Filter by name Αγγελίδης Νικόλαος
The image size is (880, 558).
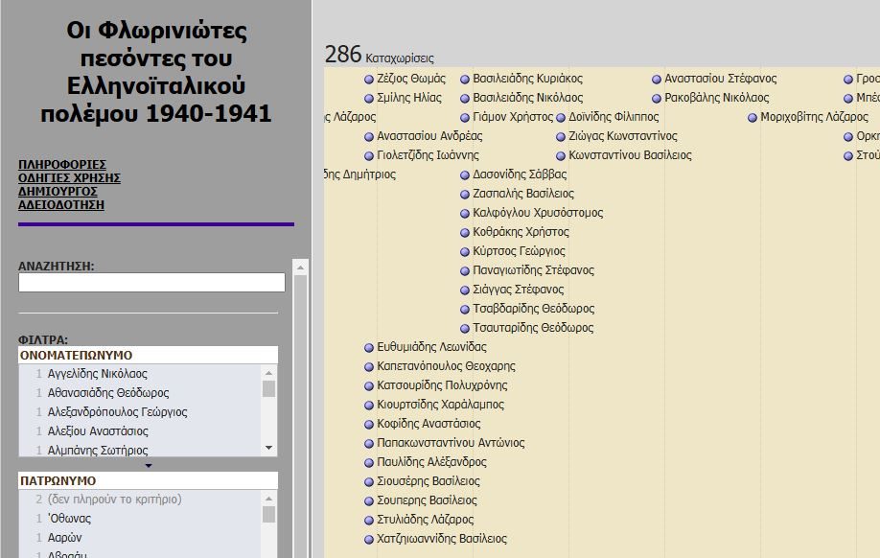coord(97,374)
